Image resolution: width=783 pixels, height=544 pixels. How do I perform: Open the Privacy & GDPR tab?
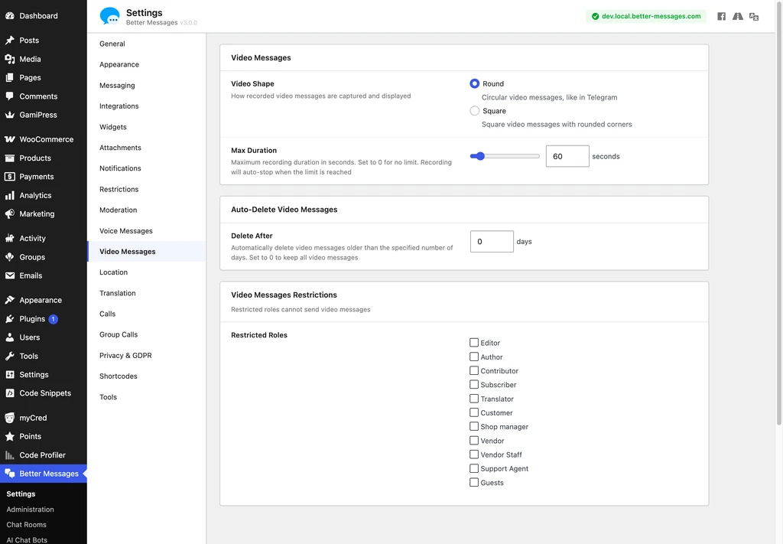click(x=146, y=355)
